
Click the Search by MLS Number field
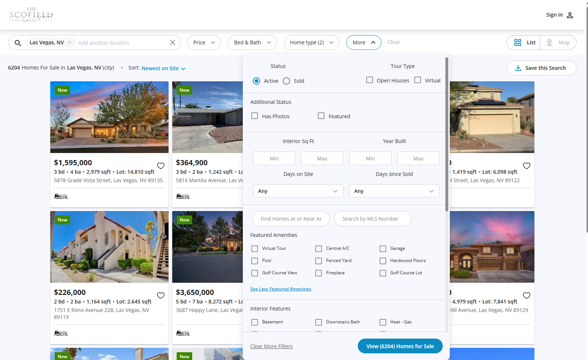coord(373,218)
